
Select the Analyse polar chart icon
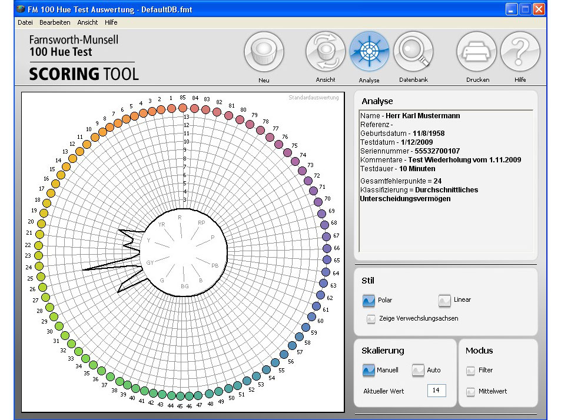369,51
